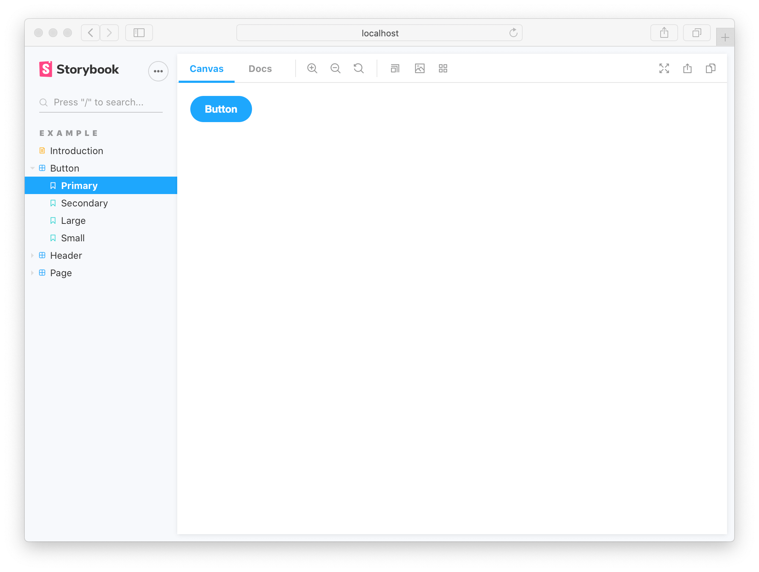
Task: Click the zoom out icon
Action: [x=336, y=68]
